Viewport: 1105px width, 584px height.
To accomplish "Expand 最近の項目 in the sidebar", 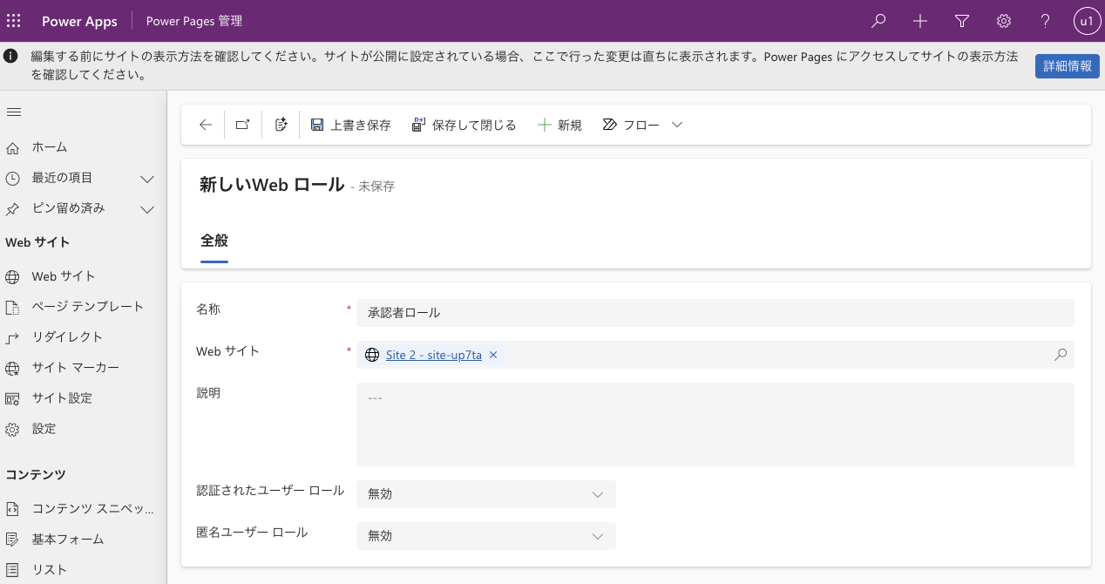I will pyautogui.click(x=147, y=179).
